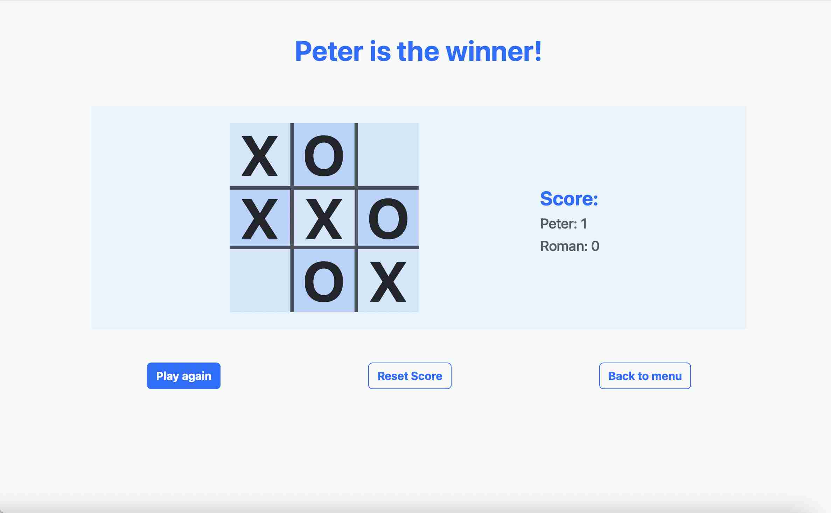
Task: Select Reset Score option
Action: [410, 376]
